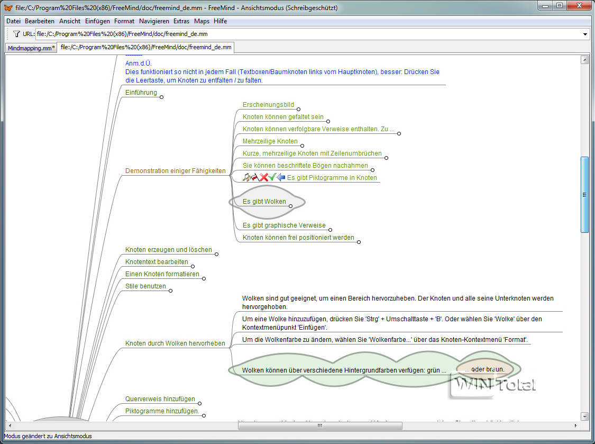Click 'Knoten können frei positioniert werden' node
Image resolution: width=595 pixels, height=444 pixels.
pos(298,238)
